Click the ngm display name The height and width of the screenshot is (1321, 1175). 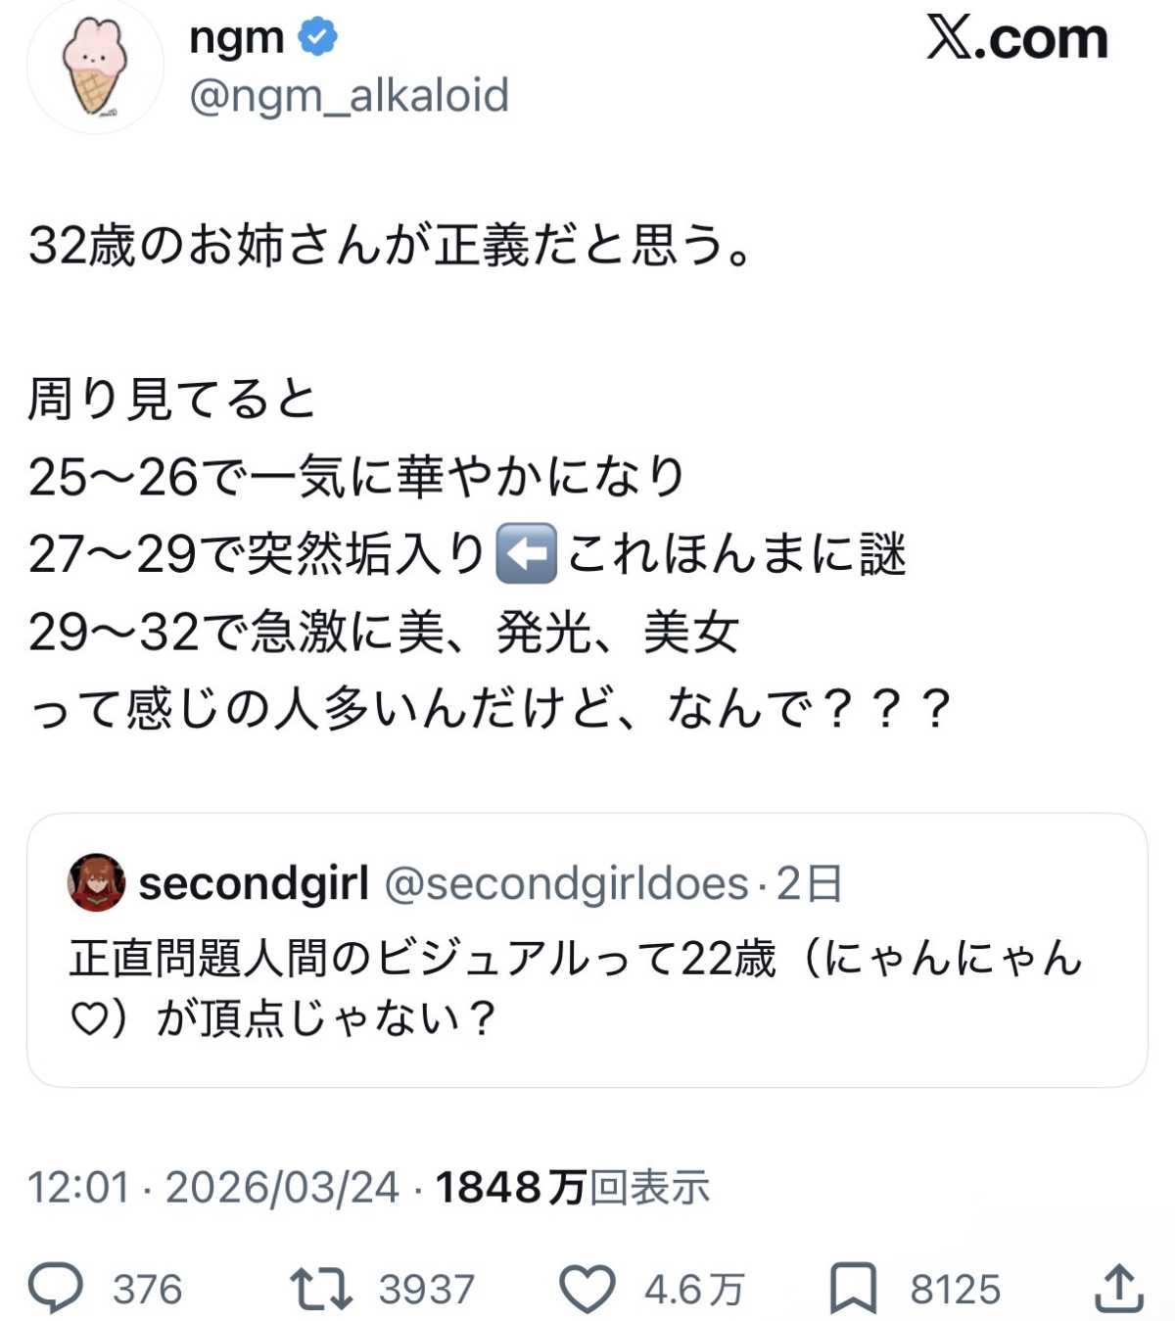pyautogui.click(x=236, y=38)
